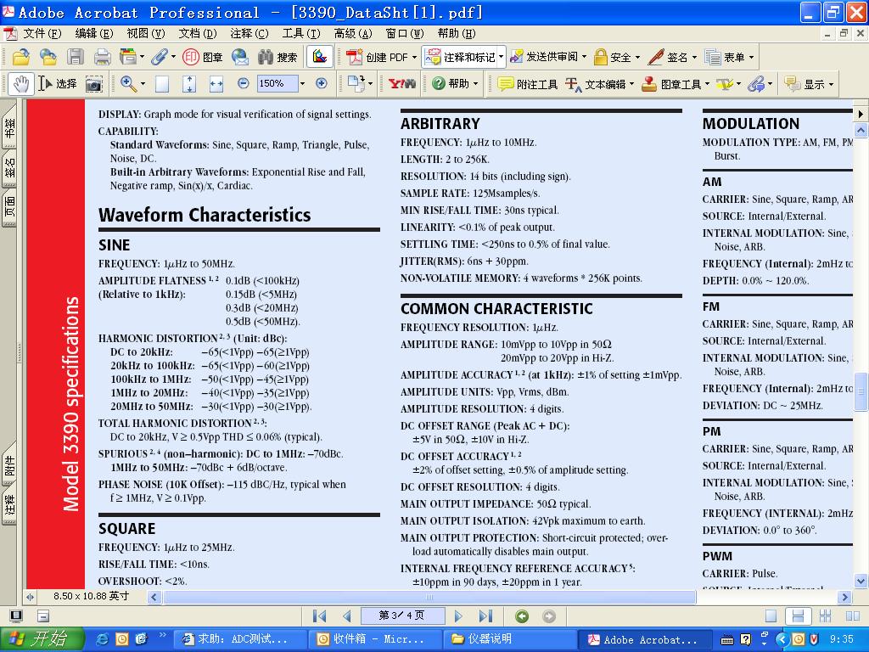Open the 文档(D) menu

pyautogui.click(x=197, y=33)
